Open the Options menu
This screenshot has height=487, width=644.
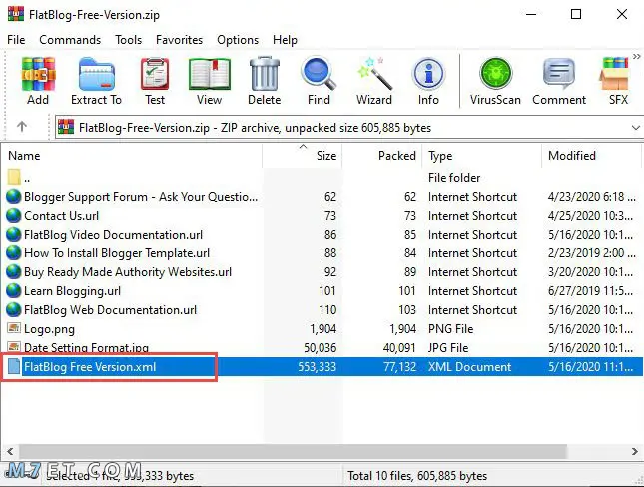[238, 40]
